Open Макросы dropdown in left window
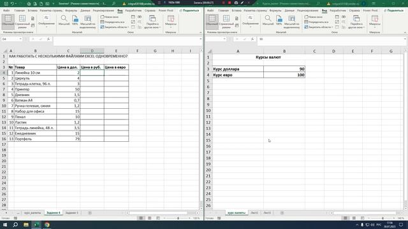408x229 pixels. [171, 22]
